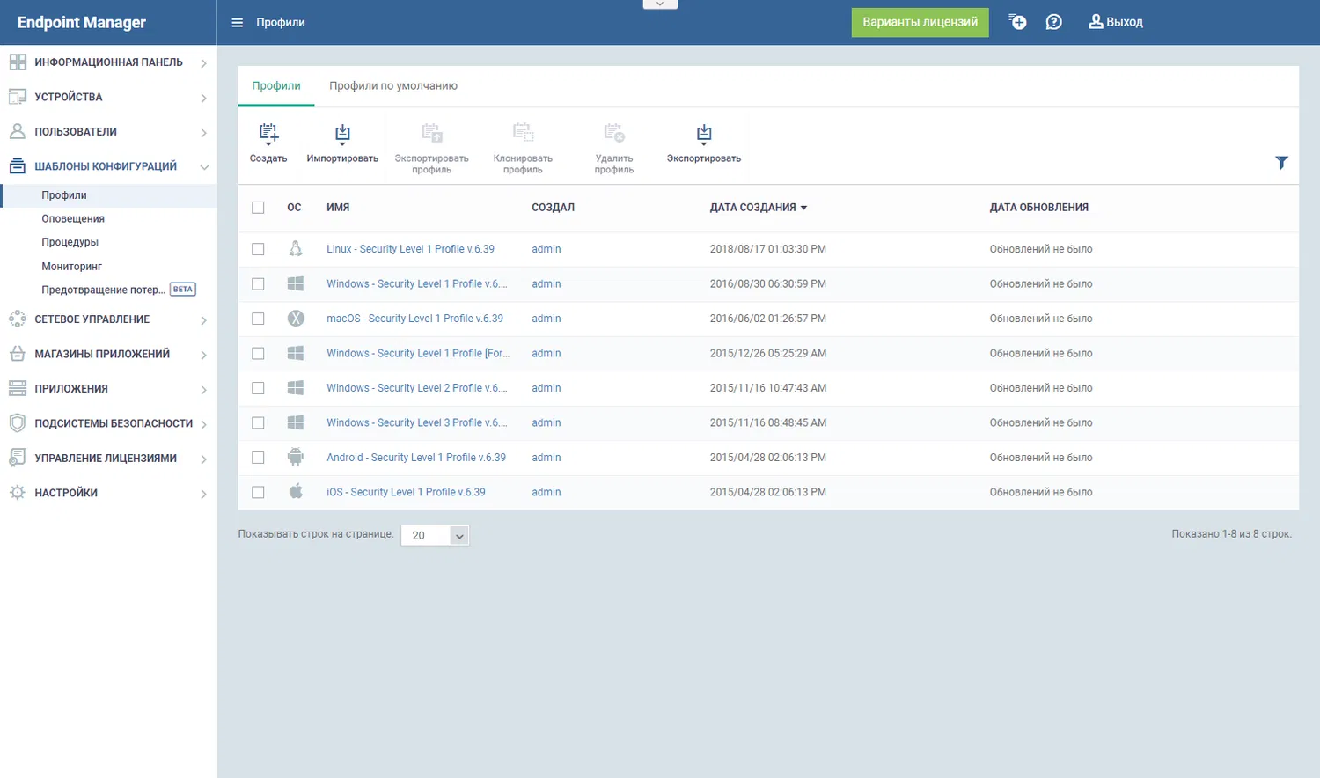Click the add-plus icon in header
Screen dimensions: 1320x778
pyautogui.click(x=1017, y=22)
